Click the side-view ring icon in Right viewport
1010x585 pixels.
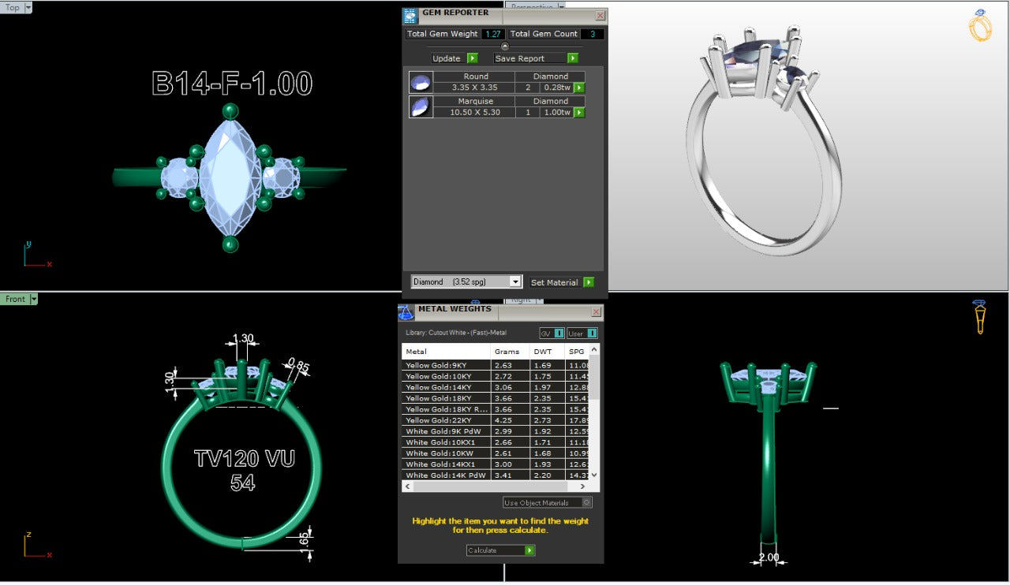979,317
